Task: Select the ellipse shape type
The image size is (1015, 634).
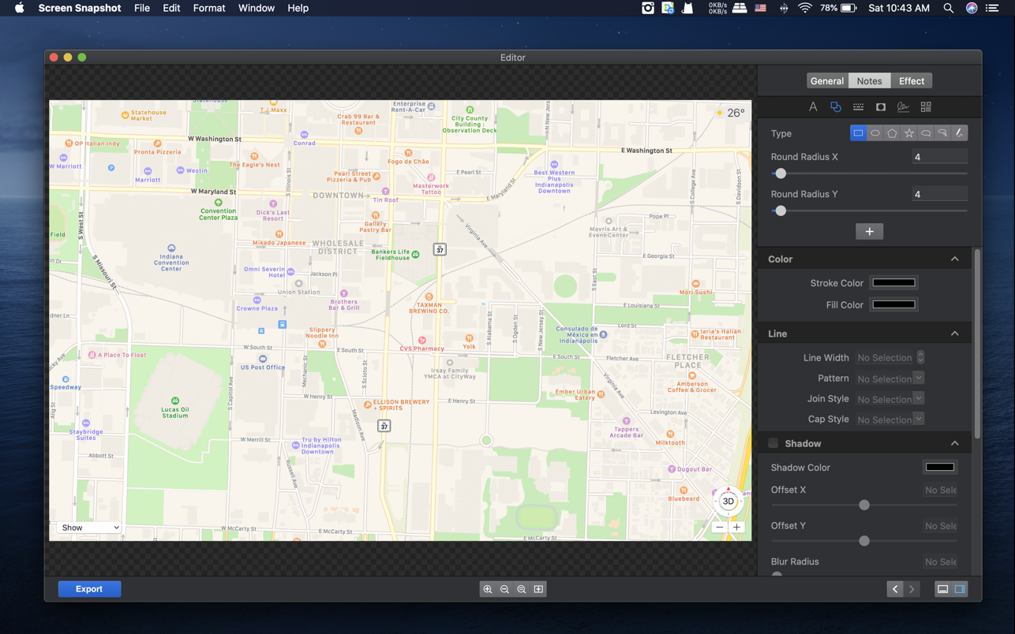Action: tap(875, 132)
